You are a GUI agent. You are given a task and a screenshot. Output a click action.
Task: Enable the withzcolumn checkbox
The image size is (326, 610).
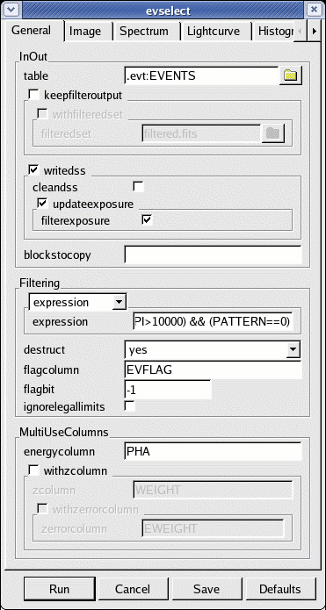tap(34, 470)
